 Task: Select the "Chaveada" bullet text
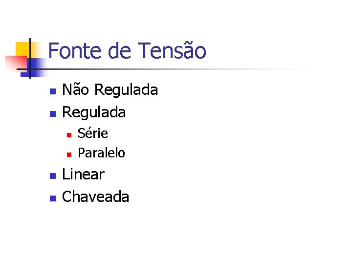pyautogui.click(x=96, y=197)
